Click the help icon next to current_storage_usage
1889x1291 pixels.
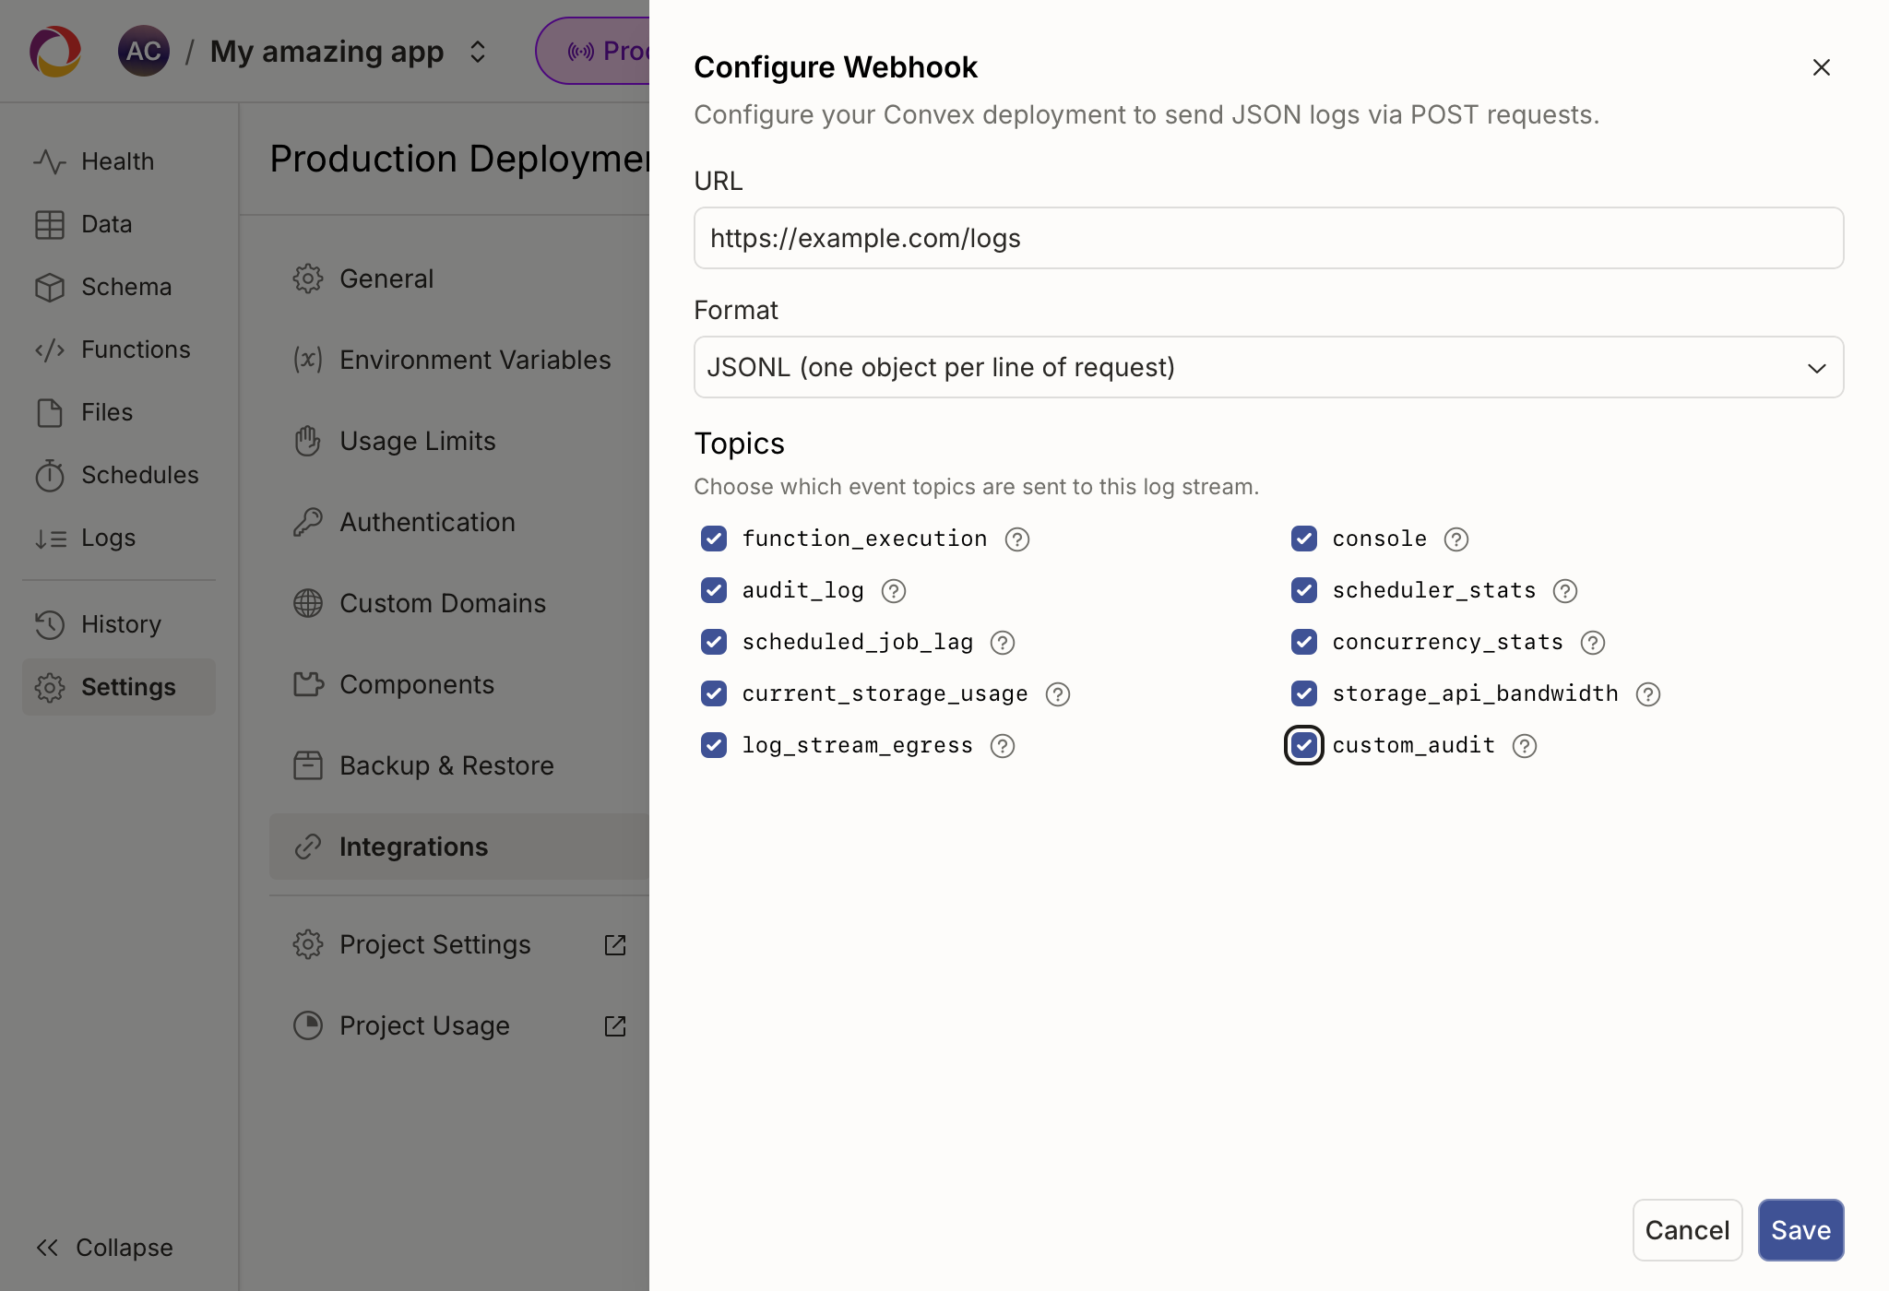[1057, 694]
